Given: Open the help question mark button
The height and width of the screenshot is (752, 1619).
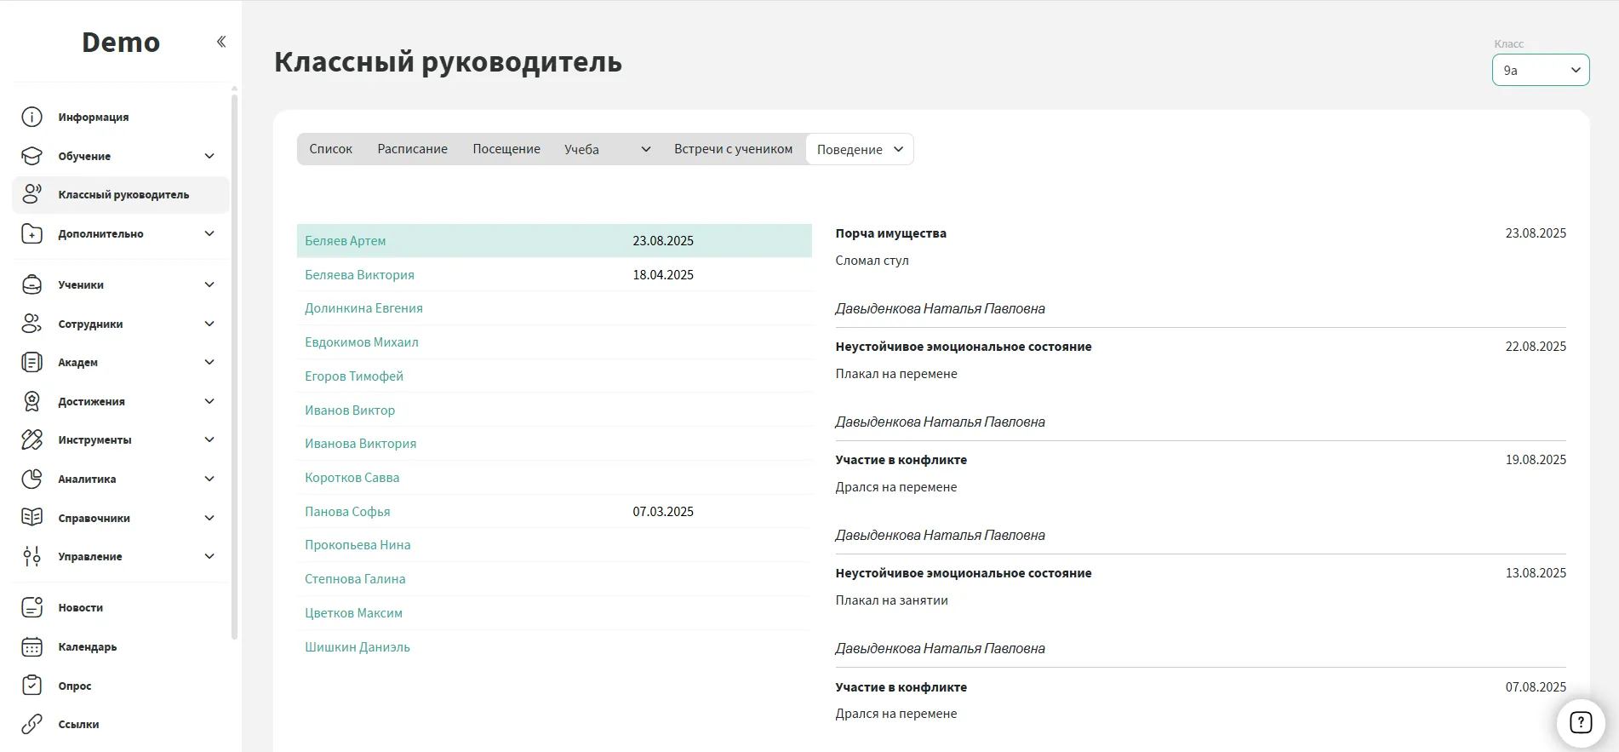Looking at the screenshot, I should point(1580,722).
